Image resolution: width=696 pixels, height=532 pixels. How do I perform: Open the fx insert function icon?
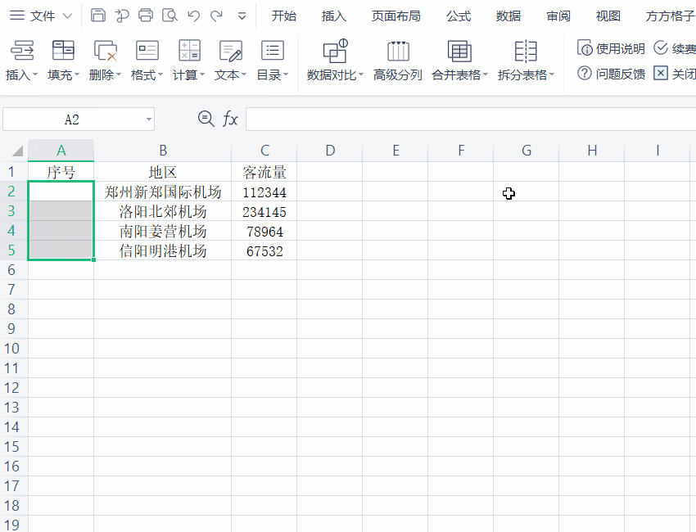pyautogui.click(x=232, y=119)
